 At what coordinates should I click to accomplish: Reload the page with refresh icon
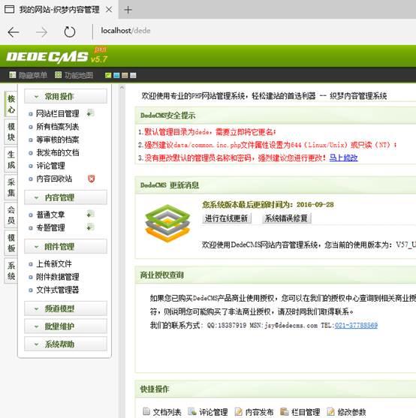click(70, 32)
